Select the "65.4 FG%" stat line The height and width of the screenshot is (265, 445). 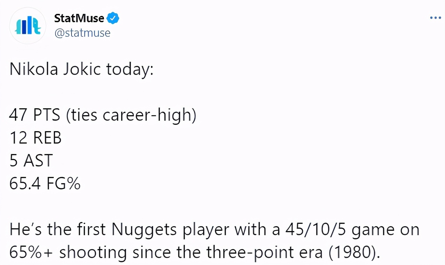[x=45, y=183]
